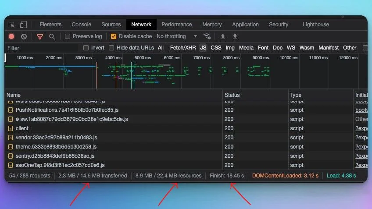Activate the inspect element picker icon

(x=11, y=25)
